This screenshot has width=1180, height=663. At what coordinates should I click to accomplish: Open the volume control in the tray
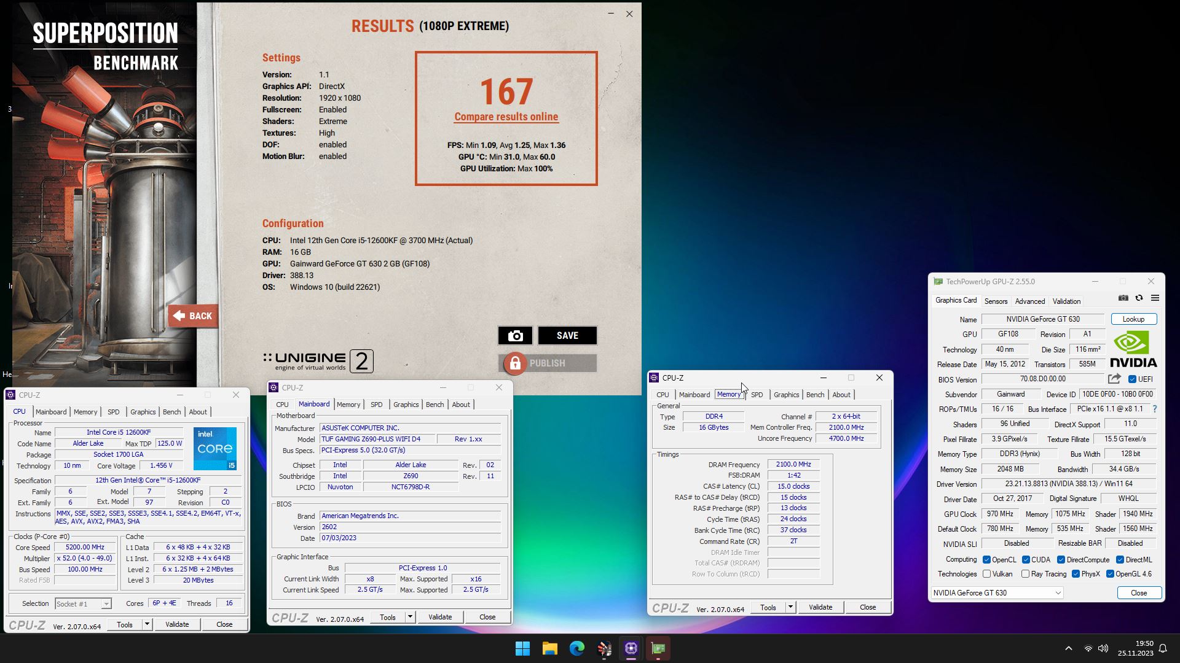pyautogui.click(x=1103, y=649)
